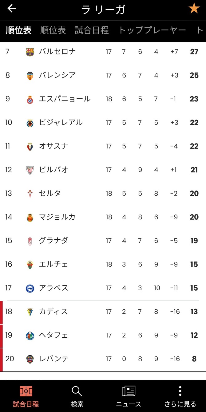Tap the Valencia club crest

[30, 76]
